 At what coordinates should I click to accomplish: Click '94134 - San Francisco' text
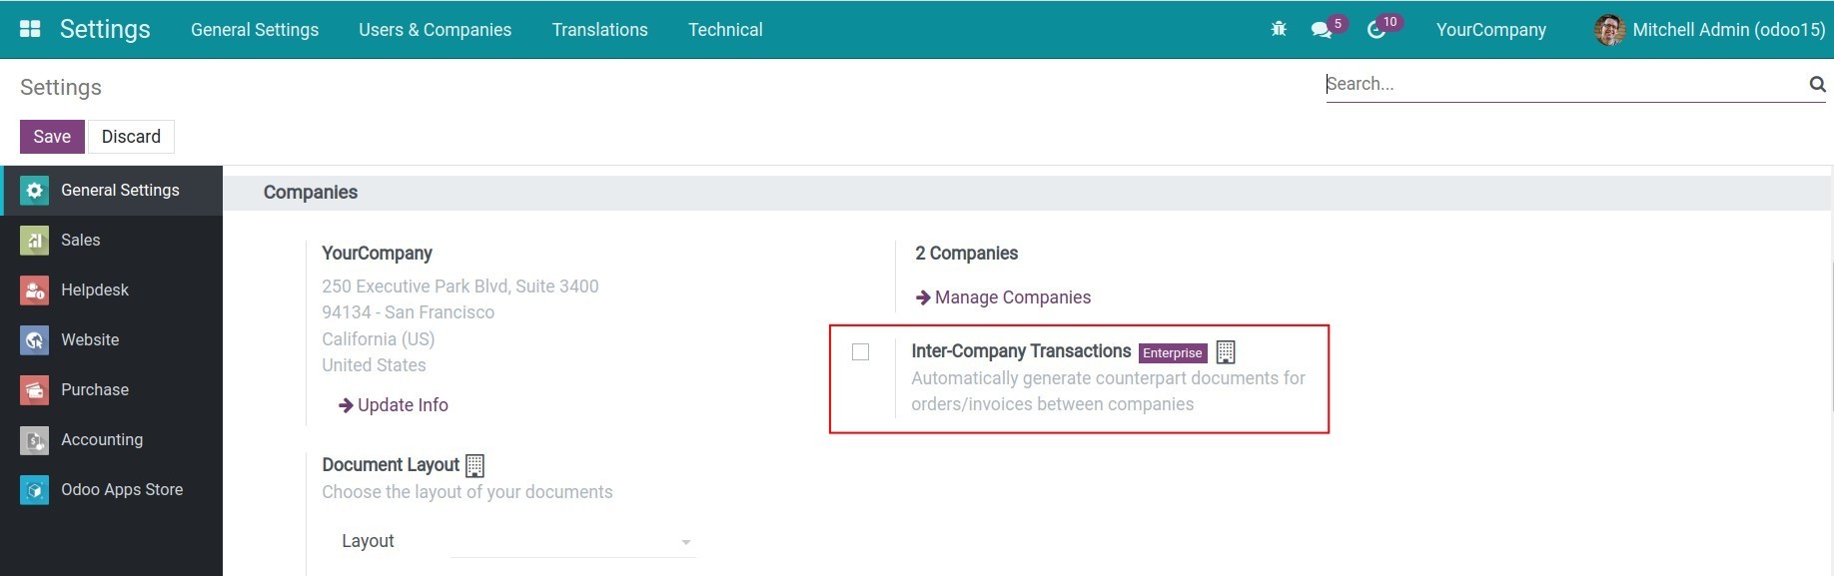click(409, 312)
